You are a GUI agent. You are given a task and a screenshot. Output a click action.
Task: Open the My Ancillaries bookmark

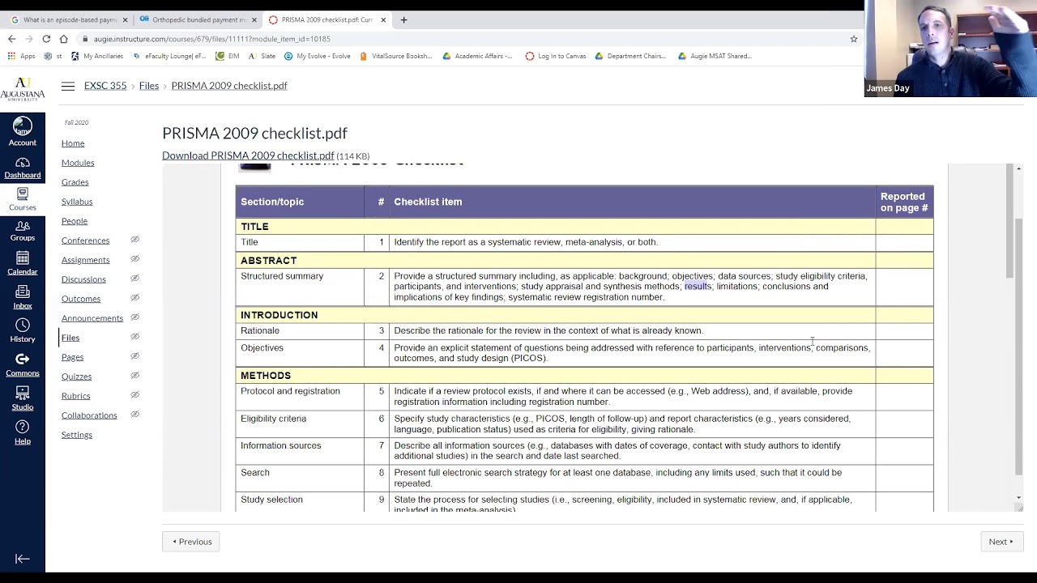coord(97,56)
